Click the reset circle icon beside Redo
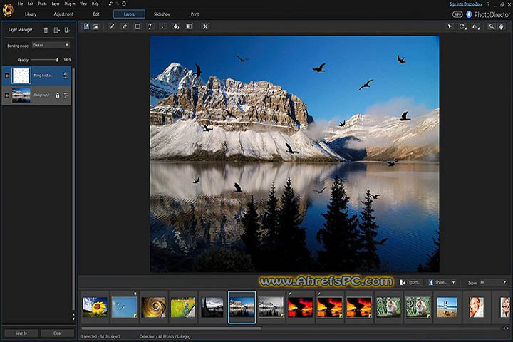The height and width of the screenshot is (342, 513). tap(124, 4)
